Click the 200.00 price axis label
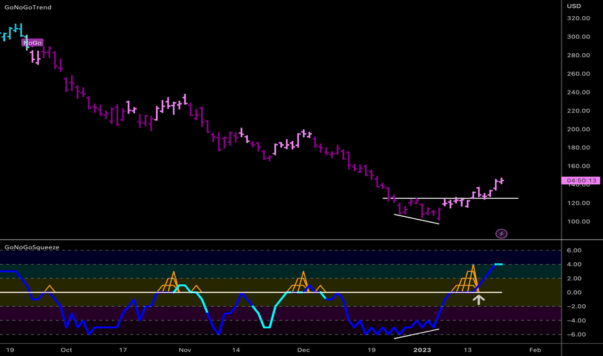 (578, 129)
